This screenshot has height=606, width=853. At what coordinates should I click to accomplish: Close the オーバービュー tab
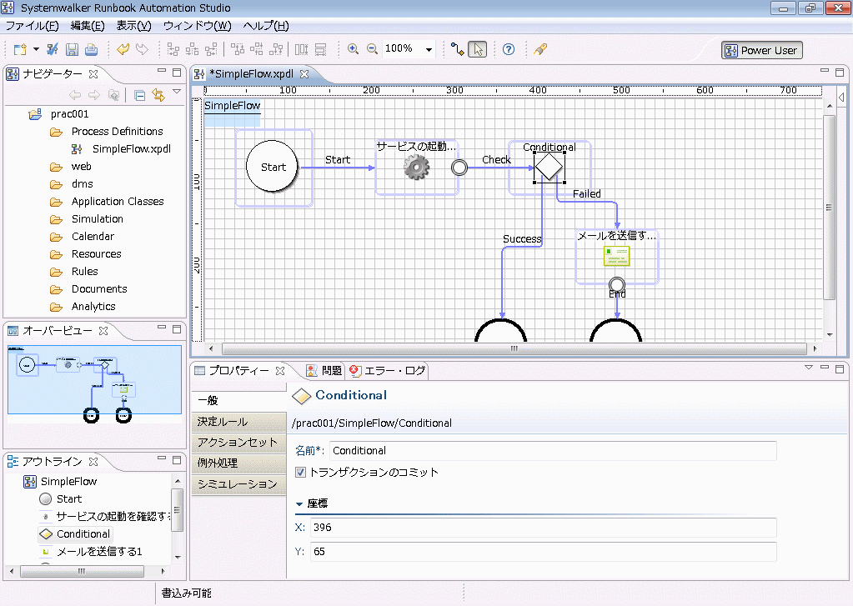(103, 331)
